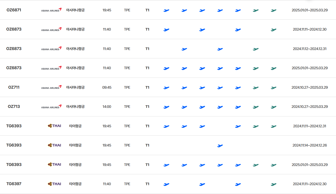The image size is (336, 194).
Task: Select flight number OZ713
Action: (x=14, y=107)
